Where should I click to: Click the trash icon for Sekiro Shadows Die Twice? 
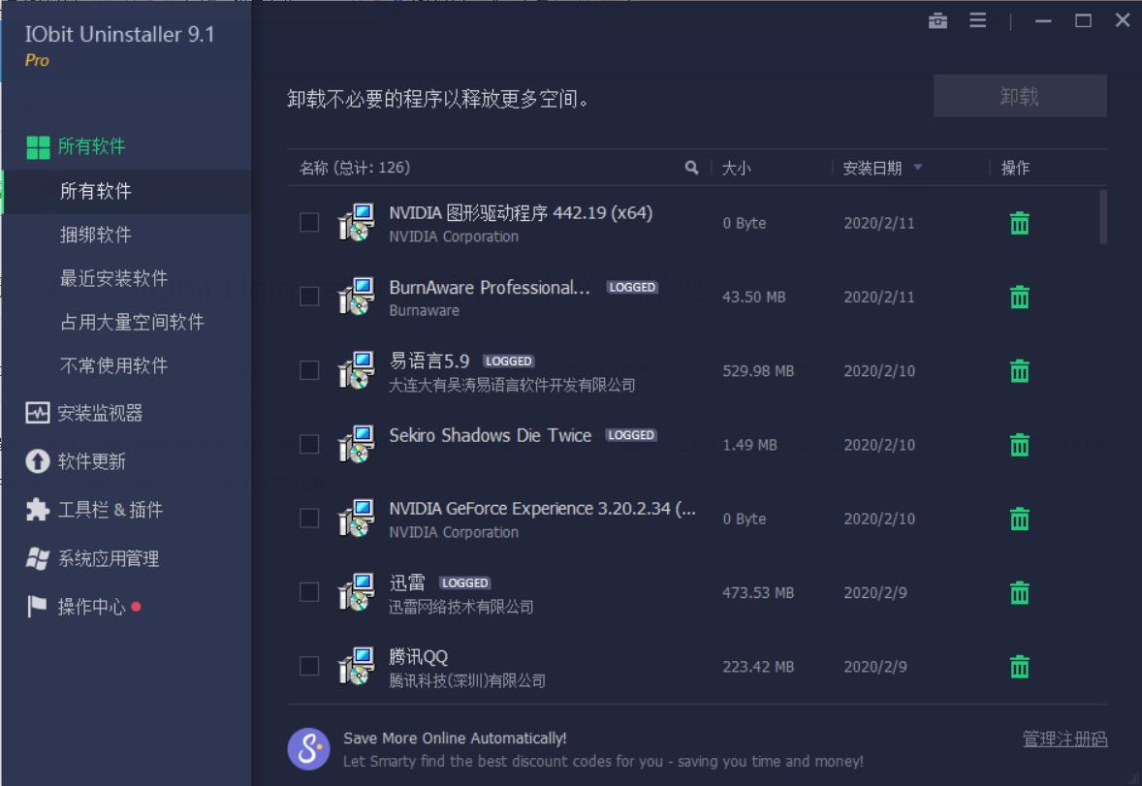pyautogui.click(x=1019, y=444)
